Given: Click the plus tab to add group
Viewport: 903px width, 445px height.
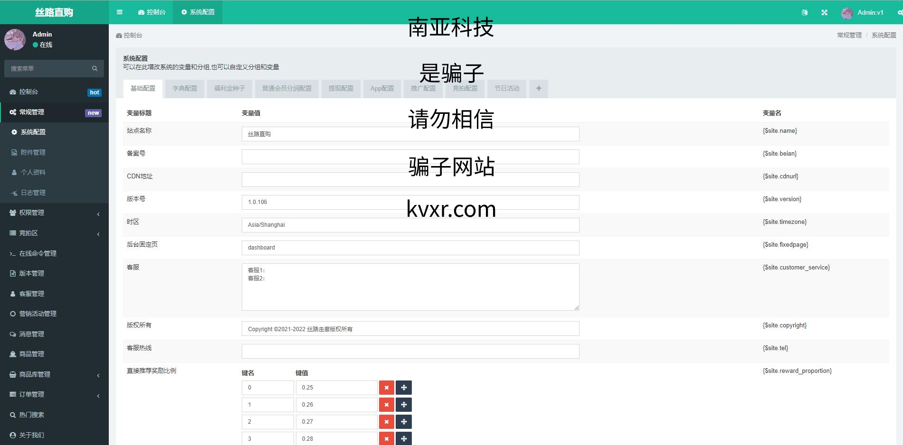Looking at the screenshot, I should [539, 89].
